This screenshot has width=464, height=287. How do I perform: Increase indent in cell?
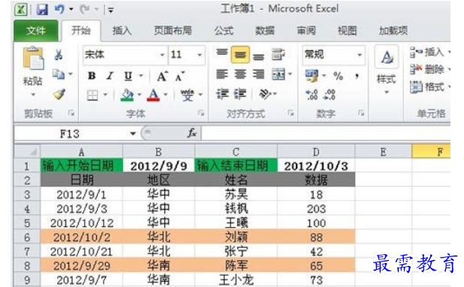[x=240, y=94]
